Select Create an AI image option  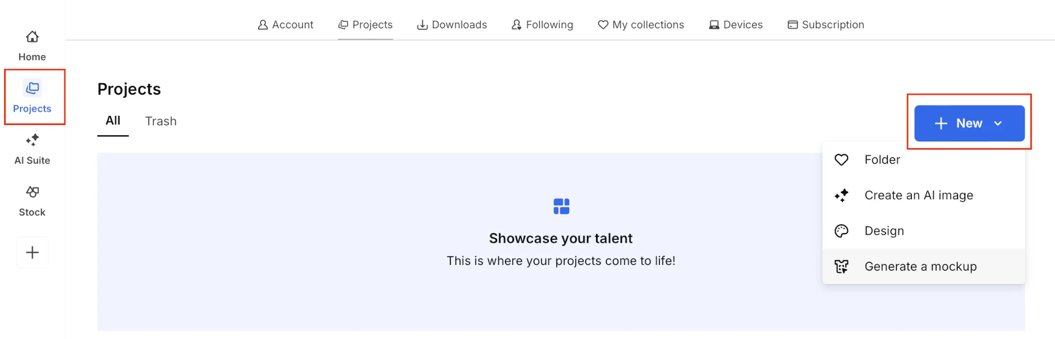click(918, 195)
